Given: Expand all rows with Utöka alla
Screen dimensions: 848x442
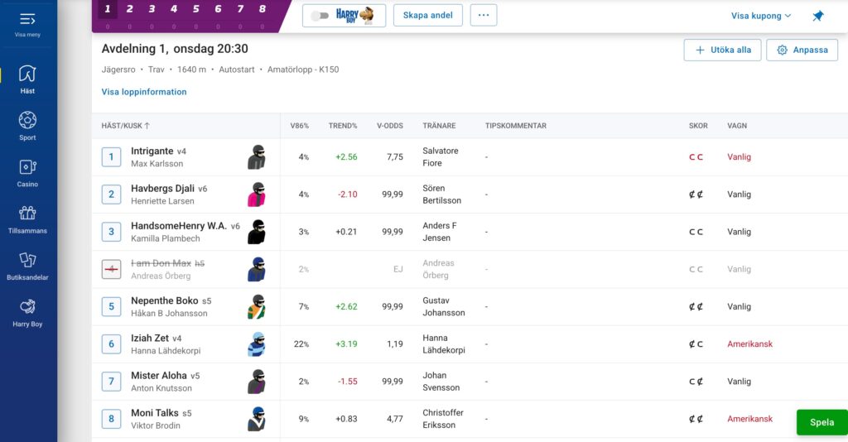Looking at the screenshot, I should click(x=722, y=50).
